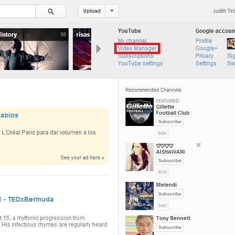Click the Judith account name
Image resolution: width=235 pixels, height=235 pixels.
tap(224, 11)
